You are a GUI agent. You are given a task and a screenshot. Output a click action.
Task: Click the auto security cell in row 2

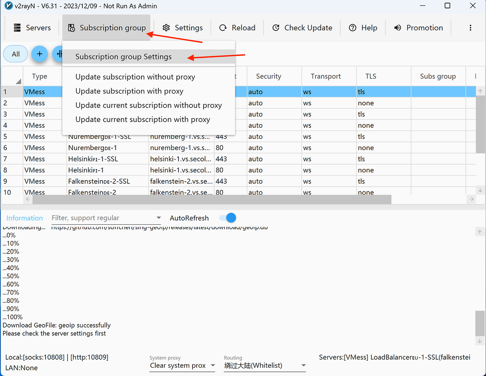(x=274, y=103)
